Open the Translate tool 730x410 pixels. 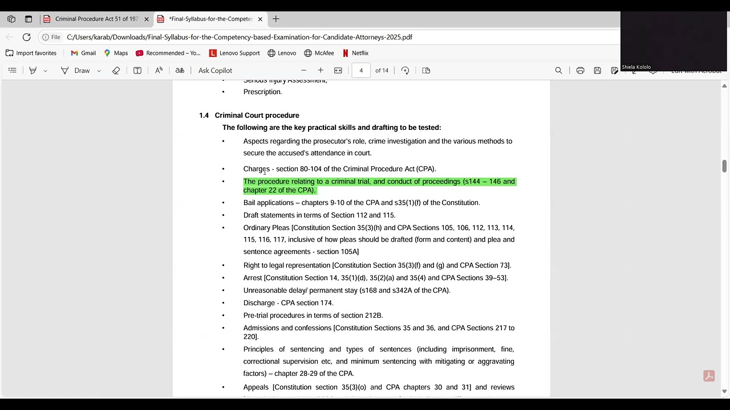[x=180, y=71]
